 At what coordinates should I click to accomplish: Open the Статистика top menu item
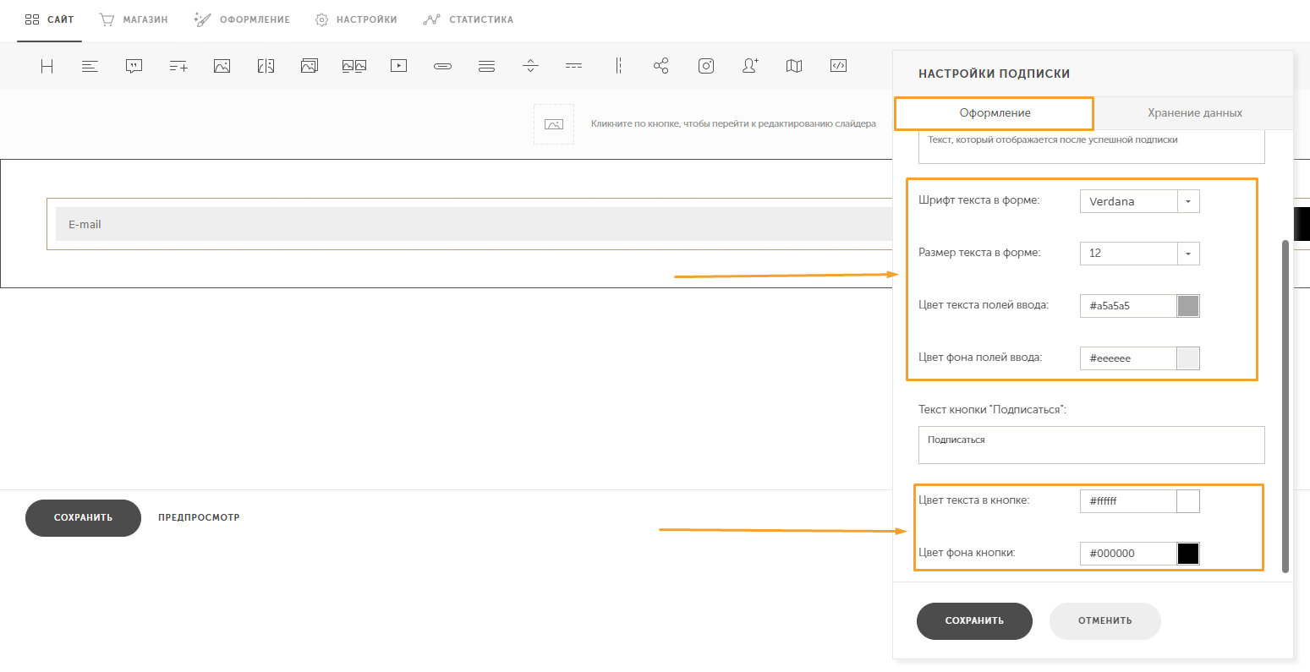coord(469,19)
